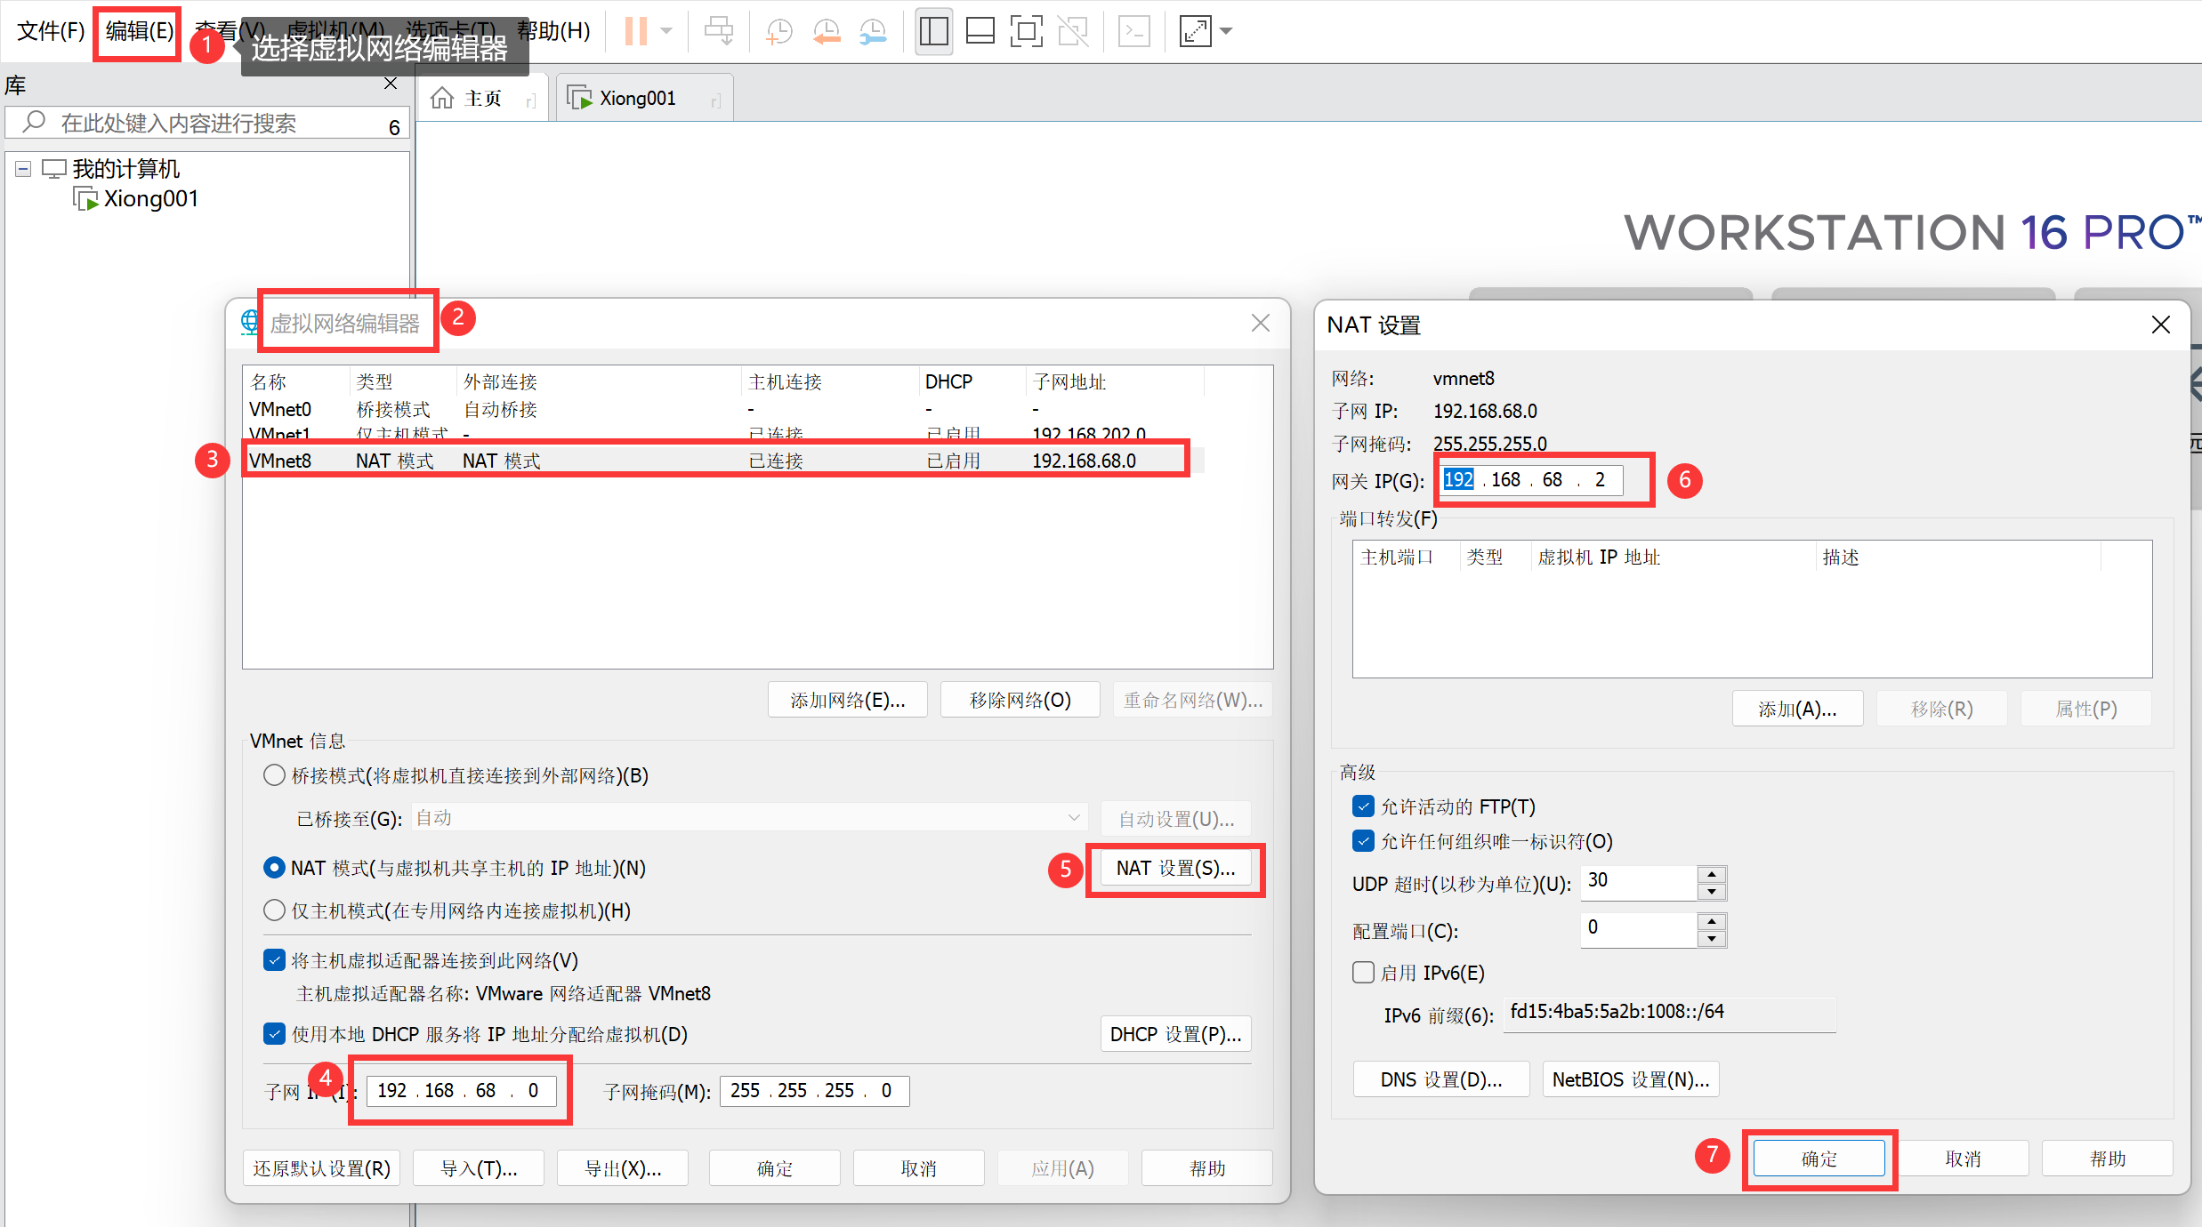2202x1227 pixels.
Task: Click the IPv6 前缀 field
Action: (1669, 1013)
